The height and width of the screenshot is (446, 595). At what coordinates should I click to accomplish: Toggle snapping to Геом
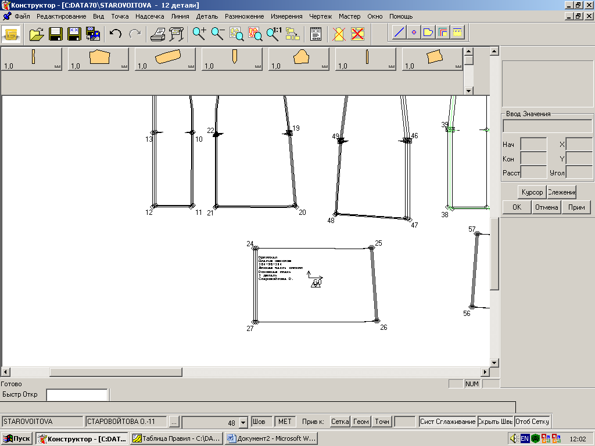coord(361,422)
